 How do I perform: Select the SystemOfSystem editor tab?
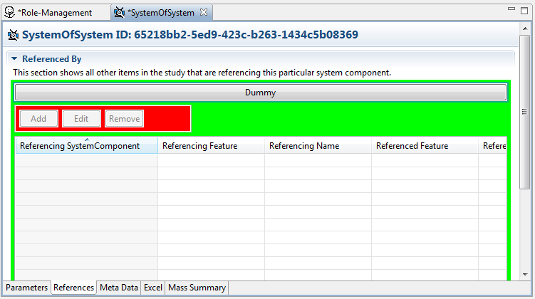point(160,13)
